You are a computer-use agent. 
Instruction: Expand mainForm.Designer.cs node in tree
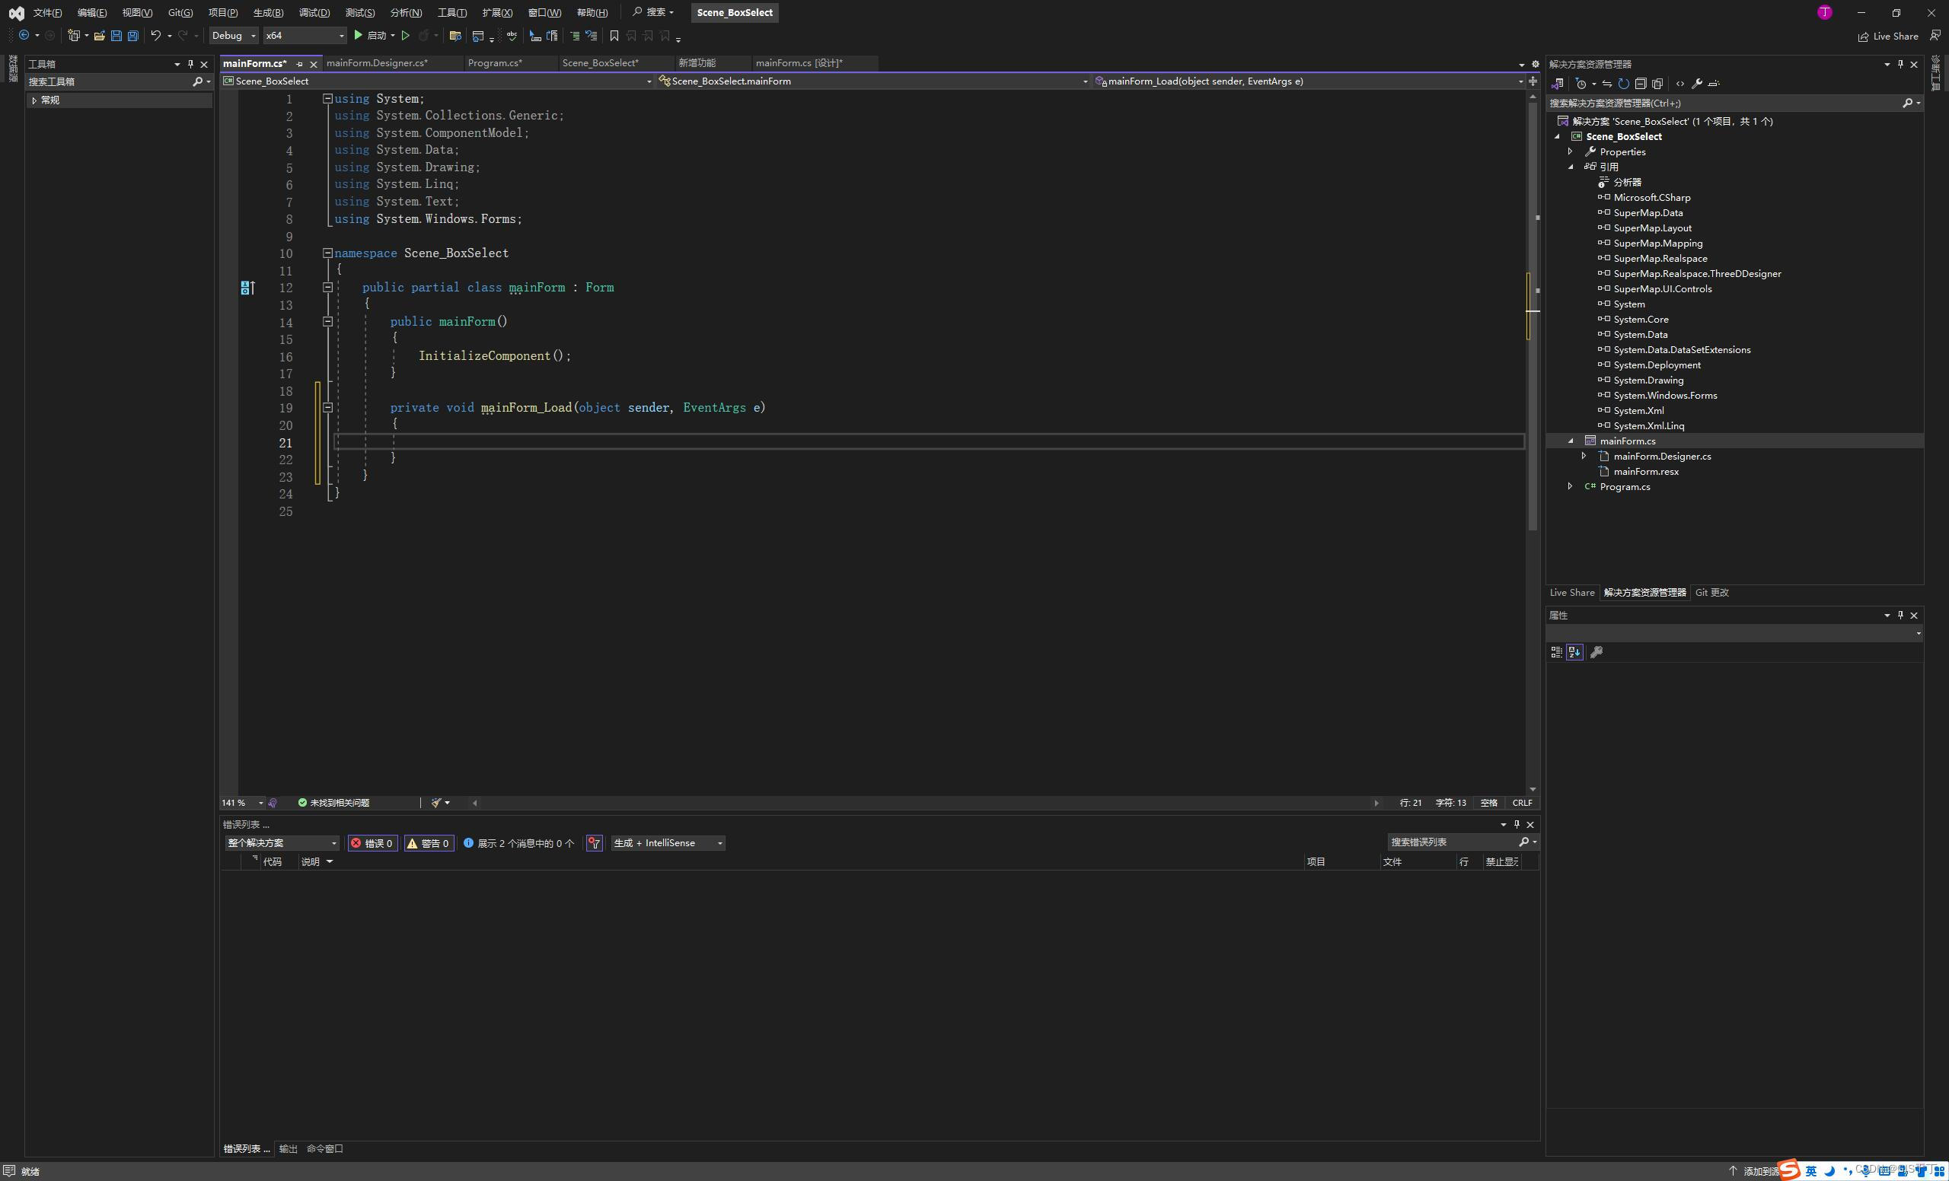coord(1584,456)
